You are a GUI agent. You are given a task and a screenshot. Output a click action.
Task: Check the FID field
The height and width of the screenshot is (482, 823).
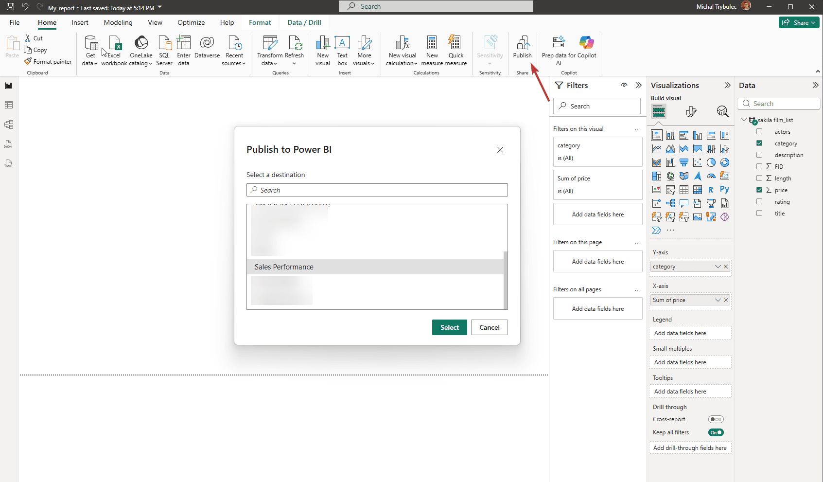(x=759, y=166)
